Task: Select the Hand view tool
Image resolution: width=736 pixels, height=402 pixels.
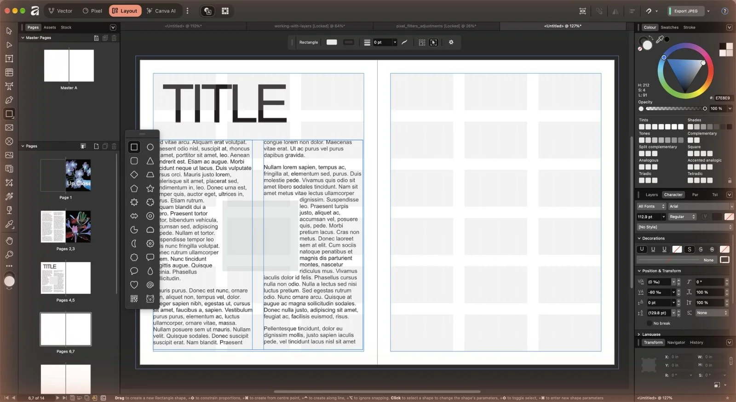Action: (9, 241)
